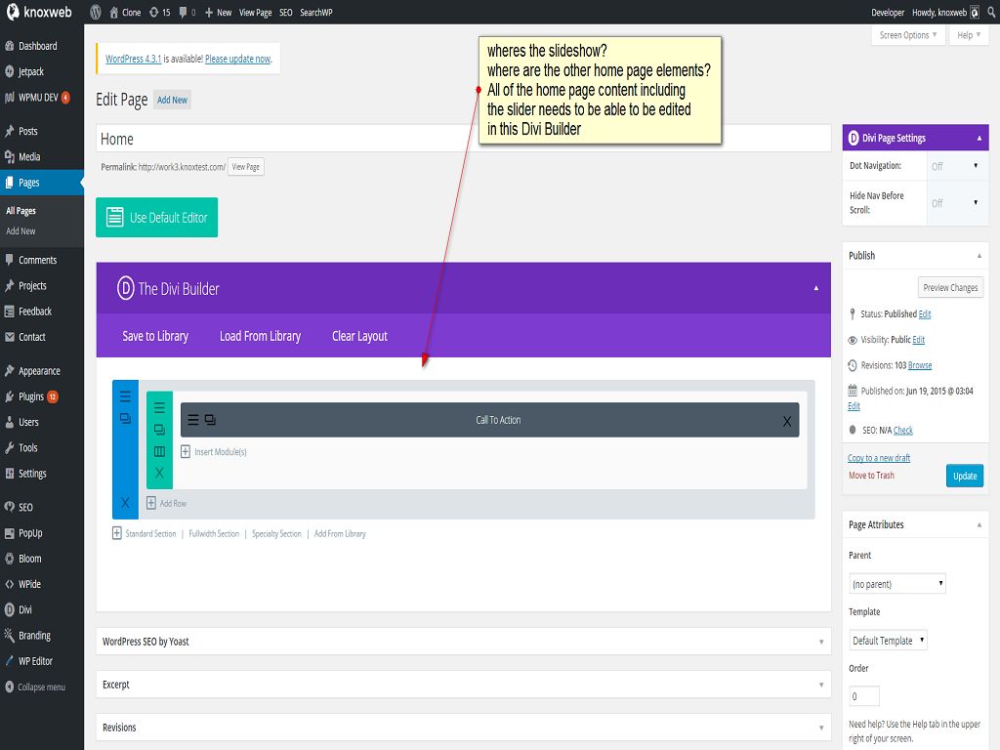
Task: Click Please update now link
Action: point(237,59)
